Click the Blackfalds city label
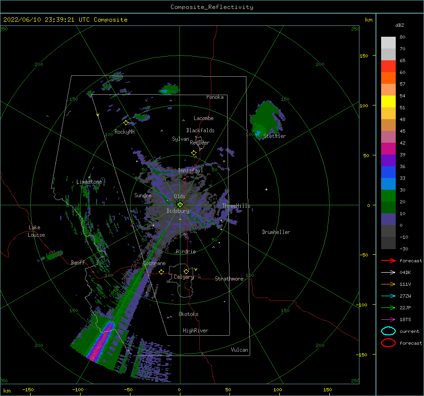 200,130
